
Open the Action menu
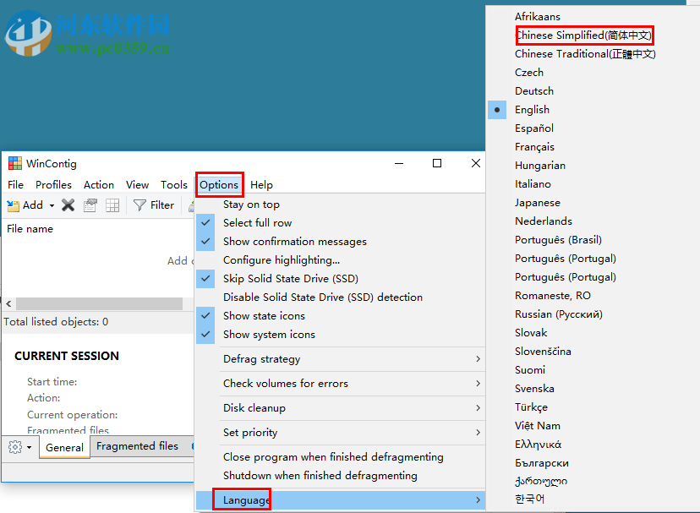click(x=99, y=185)
